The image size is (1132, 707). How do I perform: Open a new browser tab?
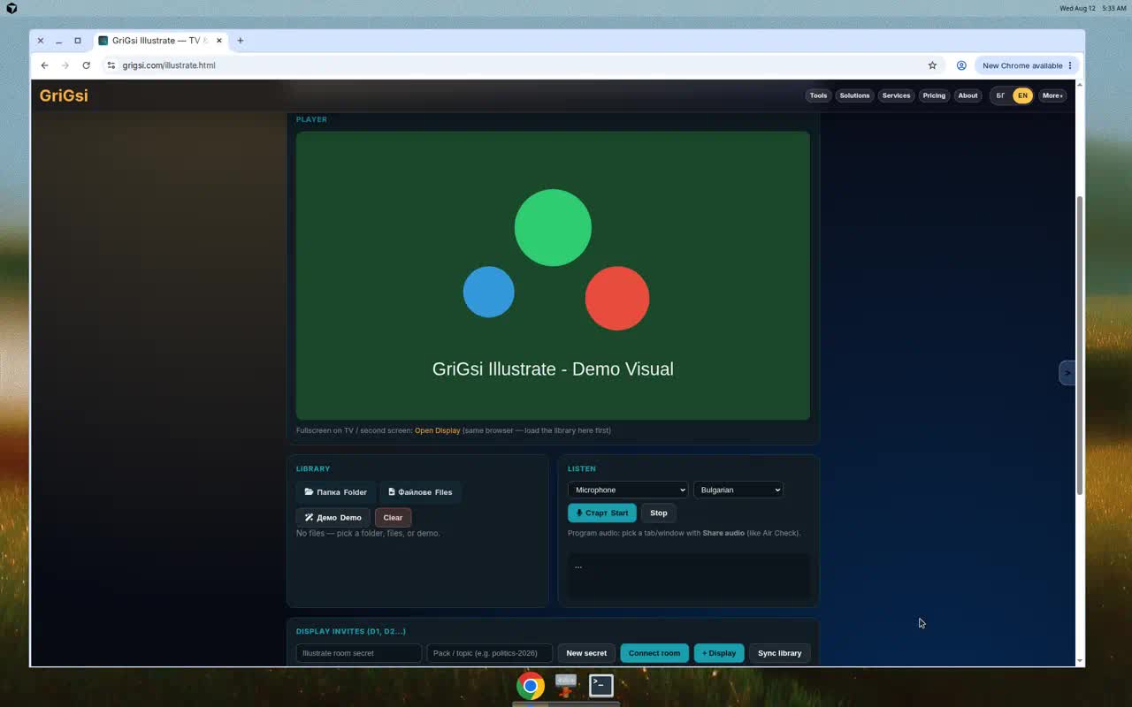[240, 41]
